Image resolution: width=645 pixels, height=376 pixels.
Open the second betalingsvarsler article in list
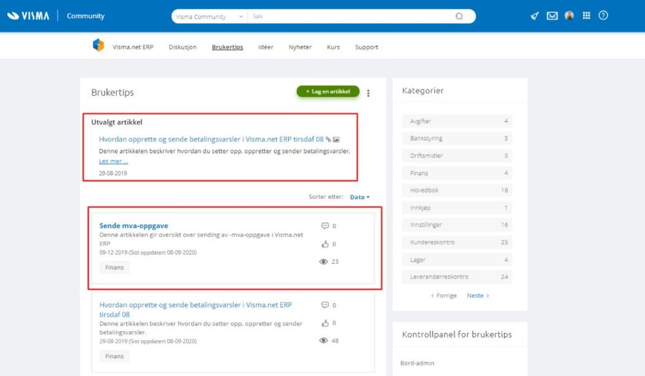196,309
